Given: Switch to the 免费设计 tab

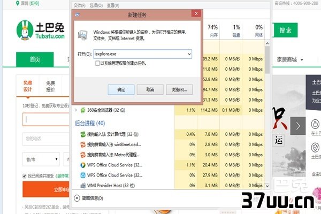Looking at the screenshot, I should click(28, 86).
